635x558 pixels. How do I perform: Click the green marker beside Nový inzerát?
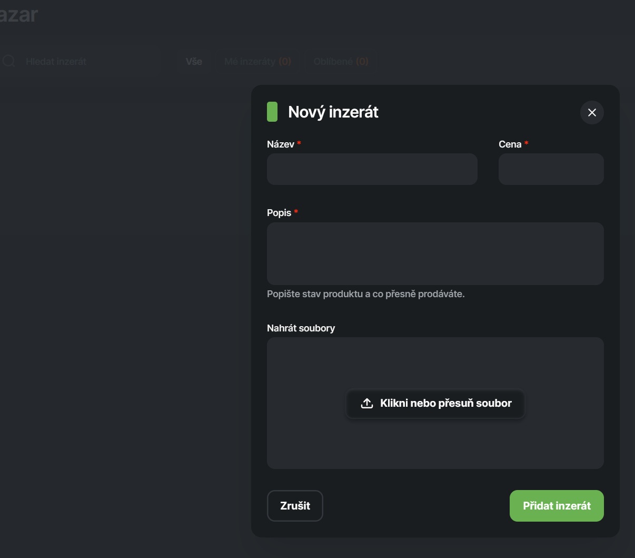coord(272,112)
